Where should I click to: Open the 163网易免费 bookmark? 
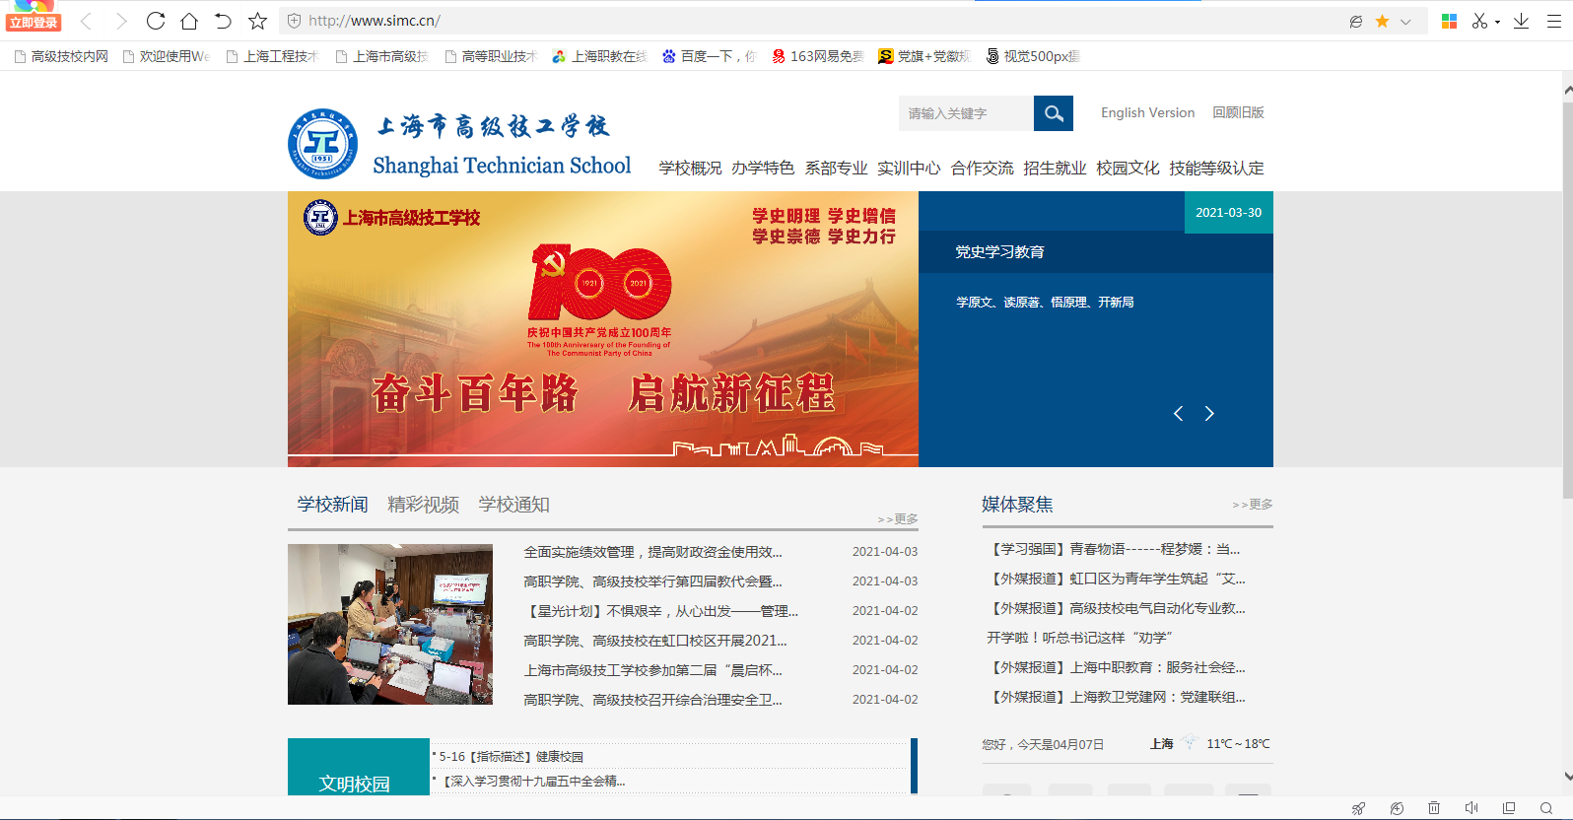click(x=817, y=56)
